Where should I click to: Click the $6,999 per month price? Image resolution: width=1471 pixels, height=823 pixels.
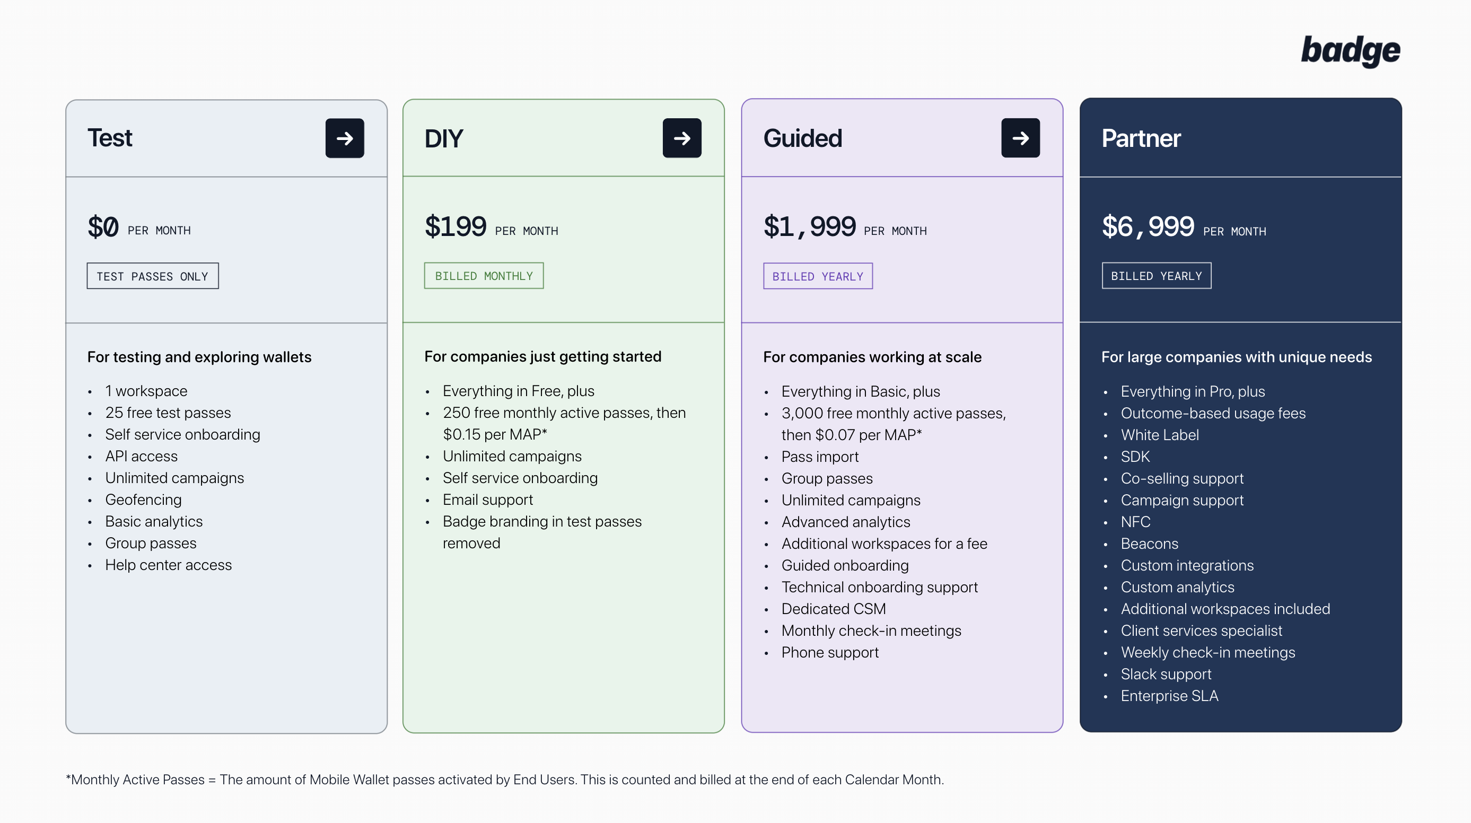[1183, 227]
